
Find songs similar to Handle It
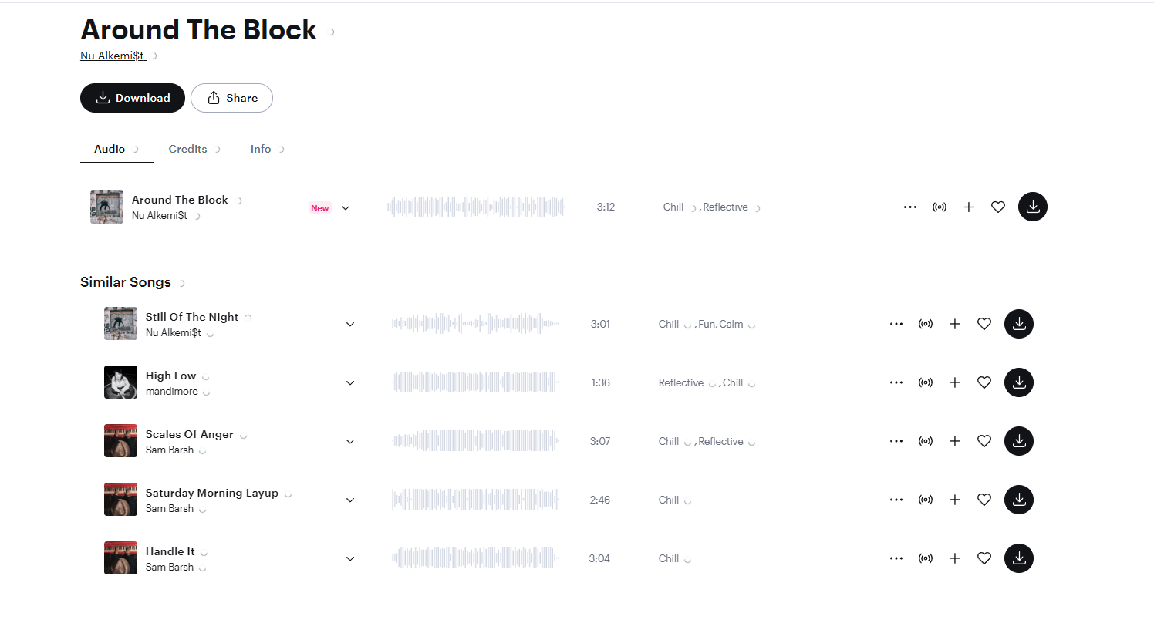click(x=925, y=558)
